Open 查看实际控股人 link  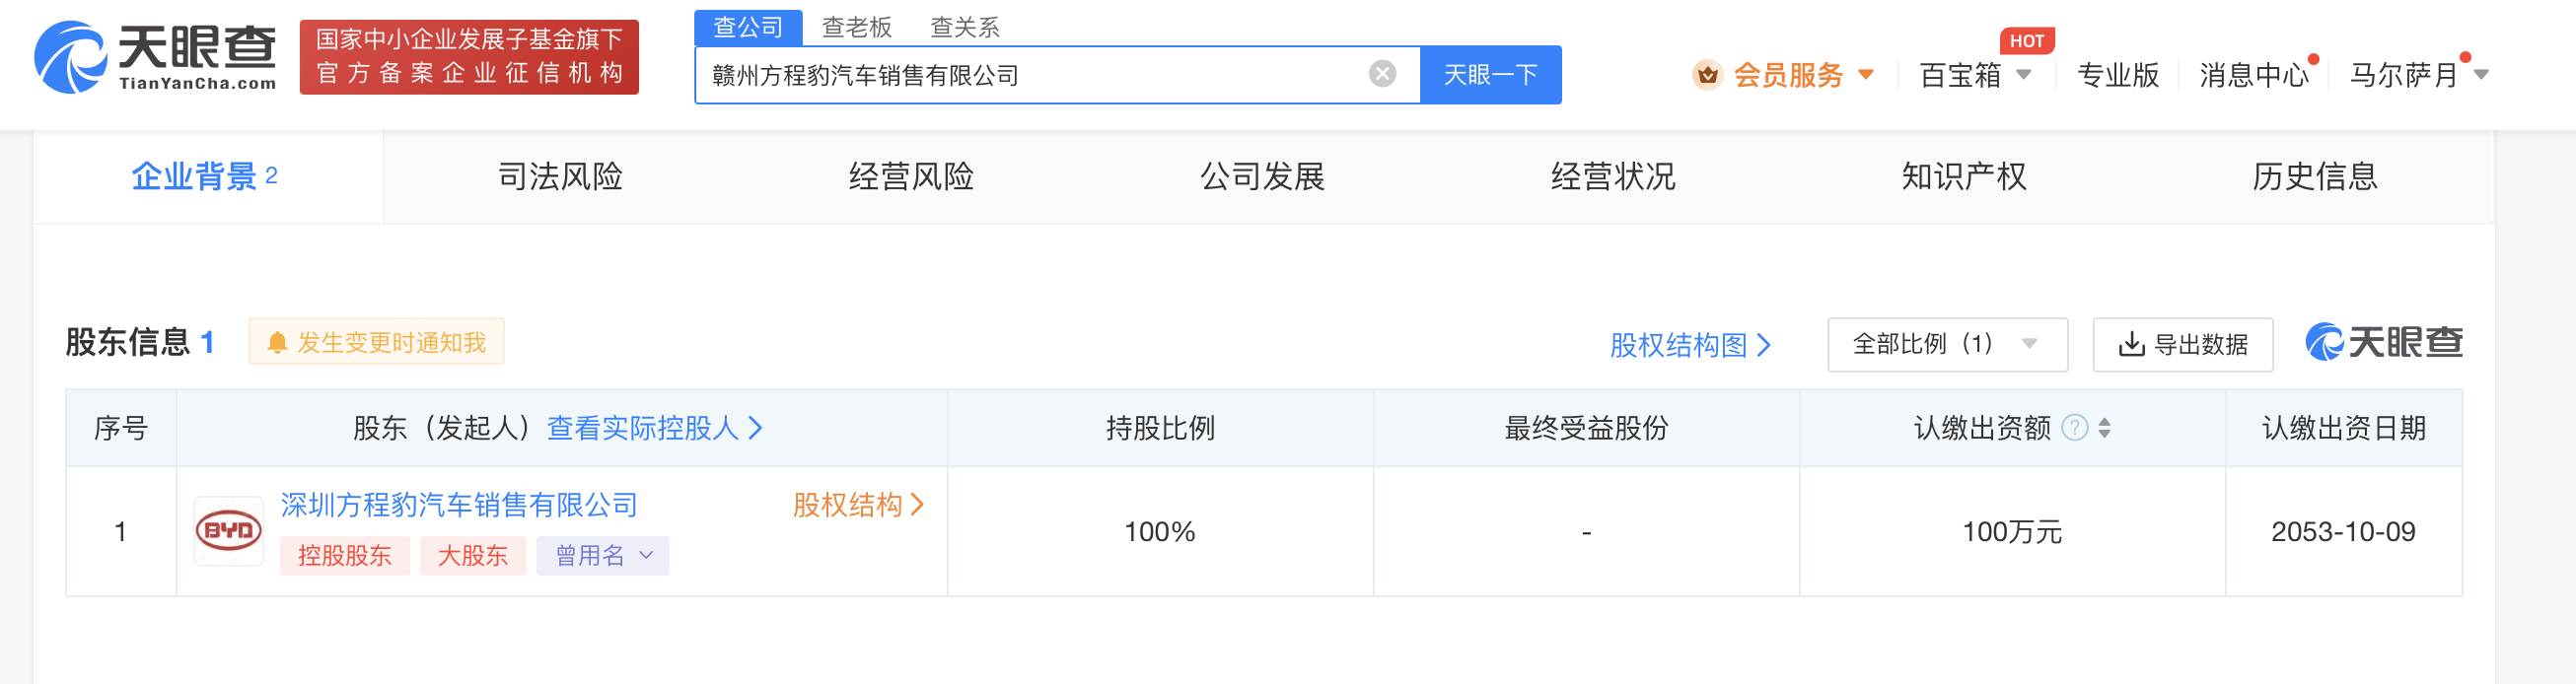pyautogui.click(x=655, y=428)
